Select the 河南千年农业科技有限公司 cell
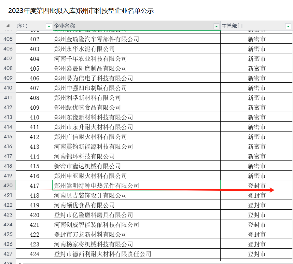This screenshot has width=293, height=264. 91,59
